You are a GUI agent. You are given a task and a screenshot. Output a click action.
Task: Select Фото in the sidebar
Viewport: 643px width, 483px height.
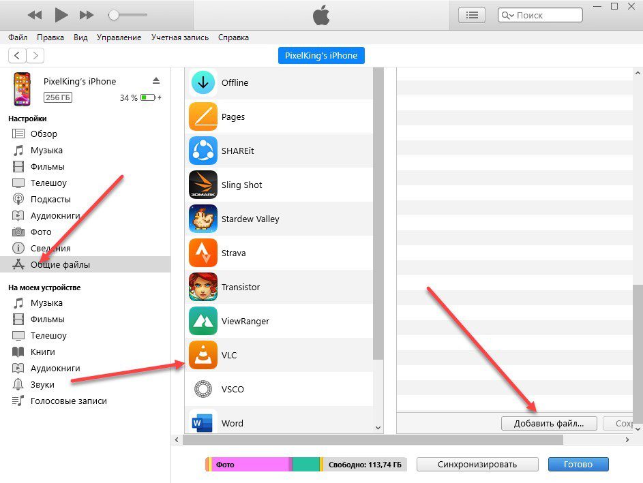click(85, 232)
